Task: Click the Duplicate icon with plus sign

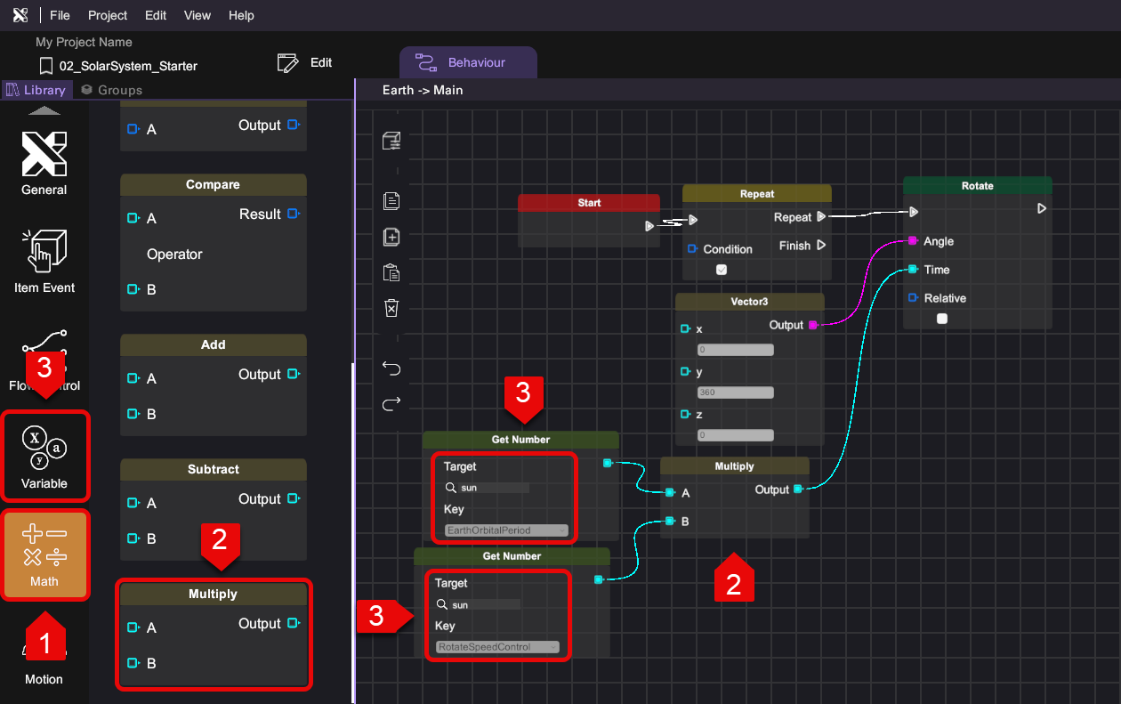Action: click(391, 237)
